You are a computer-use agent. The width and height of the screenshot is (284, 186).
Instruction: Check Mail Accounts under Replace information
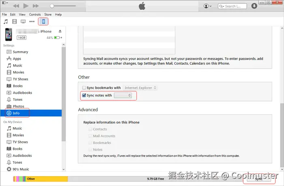[x=90, y=136]
